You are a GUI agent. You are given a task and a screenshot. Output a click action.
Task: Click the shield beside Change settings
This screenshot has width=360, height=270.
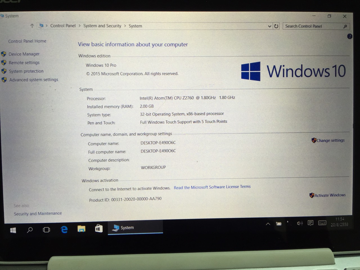point(314,140)
